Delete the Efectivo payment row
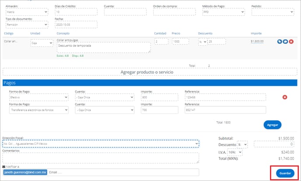Screen dimensions: 301x181 coord(285,97)
